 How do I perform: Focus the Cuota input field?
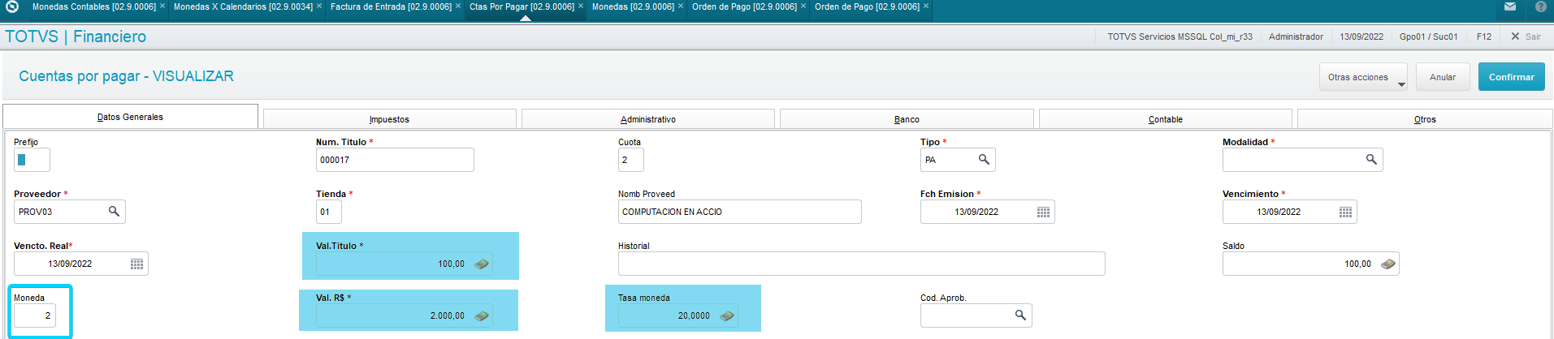pos(631,160)
